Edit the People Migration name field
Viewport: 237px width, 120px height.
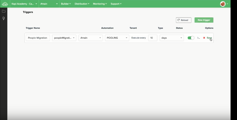click(x=38, y=38)
